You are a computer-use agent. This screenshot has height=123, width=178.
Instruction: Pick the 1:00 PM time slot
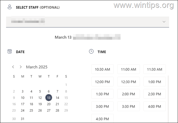pos(155,82)
